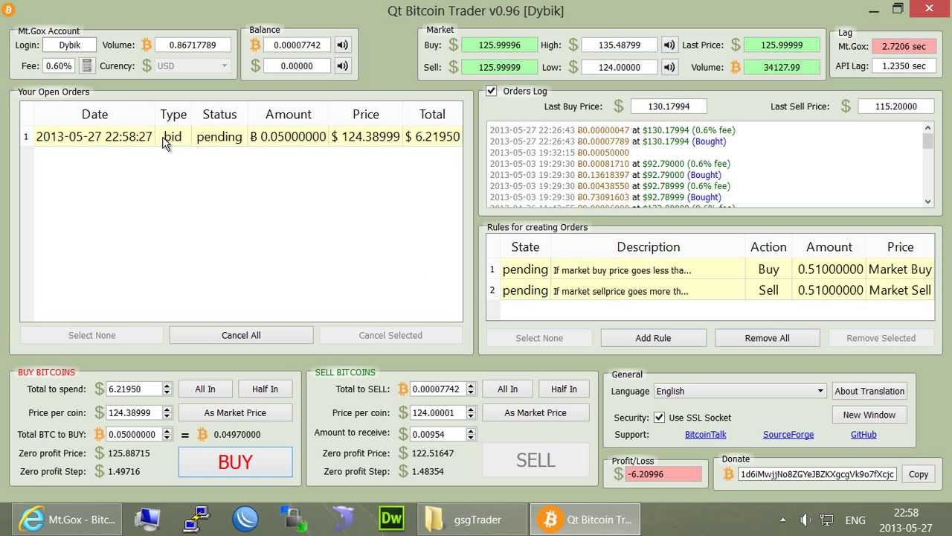
Task: Click buy As Market Price button
Action: 235,412
